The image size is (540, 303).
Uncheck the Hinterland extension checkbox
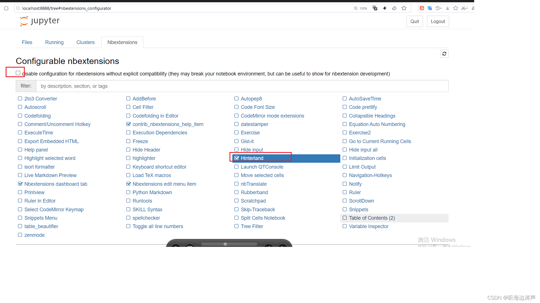point(237,158)
